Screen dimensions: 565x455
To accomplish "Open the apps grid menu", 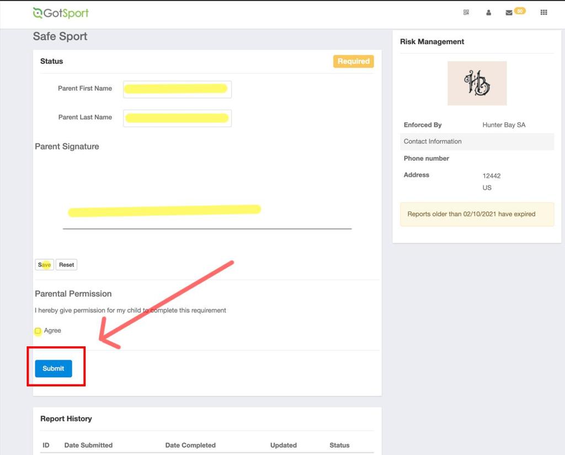I will pyautogui.click(x=543, y=13).
